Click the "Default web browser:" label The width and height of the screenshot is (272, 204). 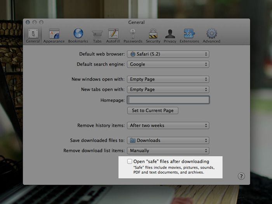click(102, 54)
